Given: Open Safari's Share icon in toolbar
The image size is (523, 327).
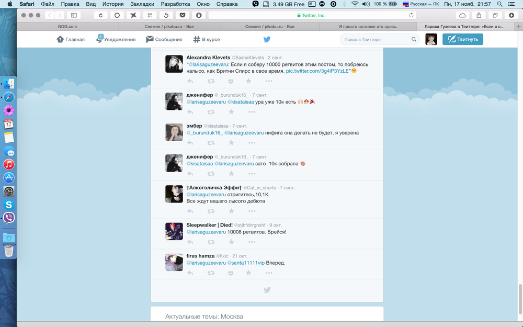Looking at the screenshot, I should point(478,15).
